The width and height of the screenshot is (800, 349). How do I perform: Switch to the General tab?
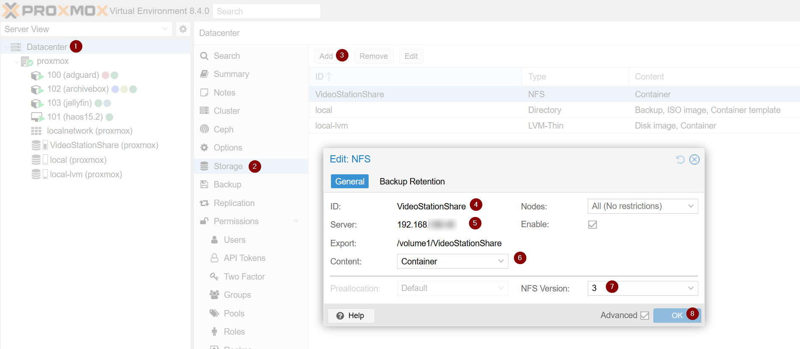pos(350,181)
